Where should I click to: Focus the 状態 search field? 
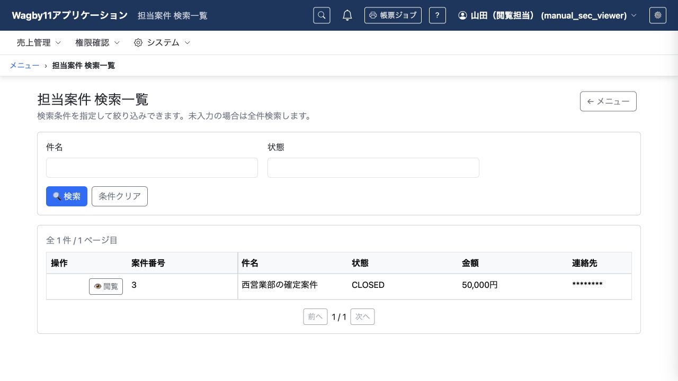(373, 168)
